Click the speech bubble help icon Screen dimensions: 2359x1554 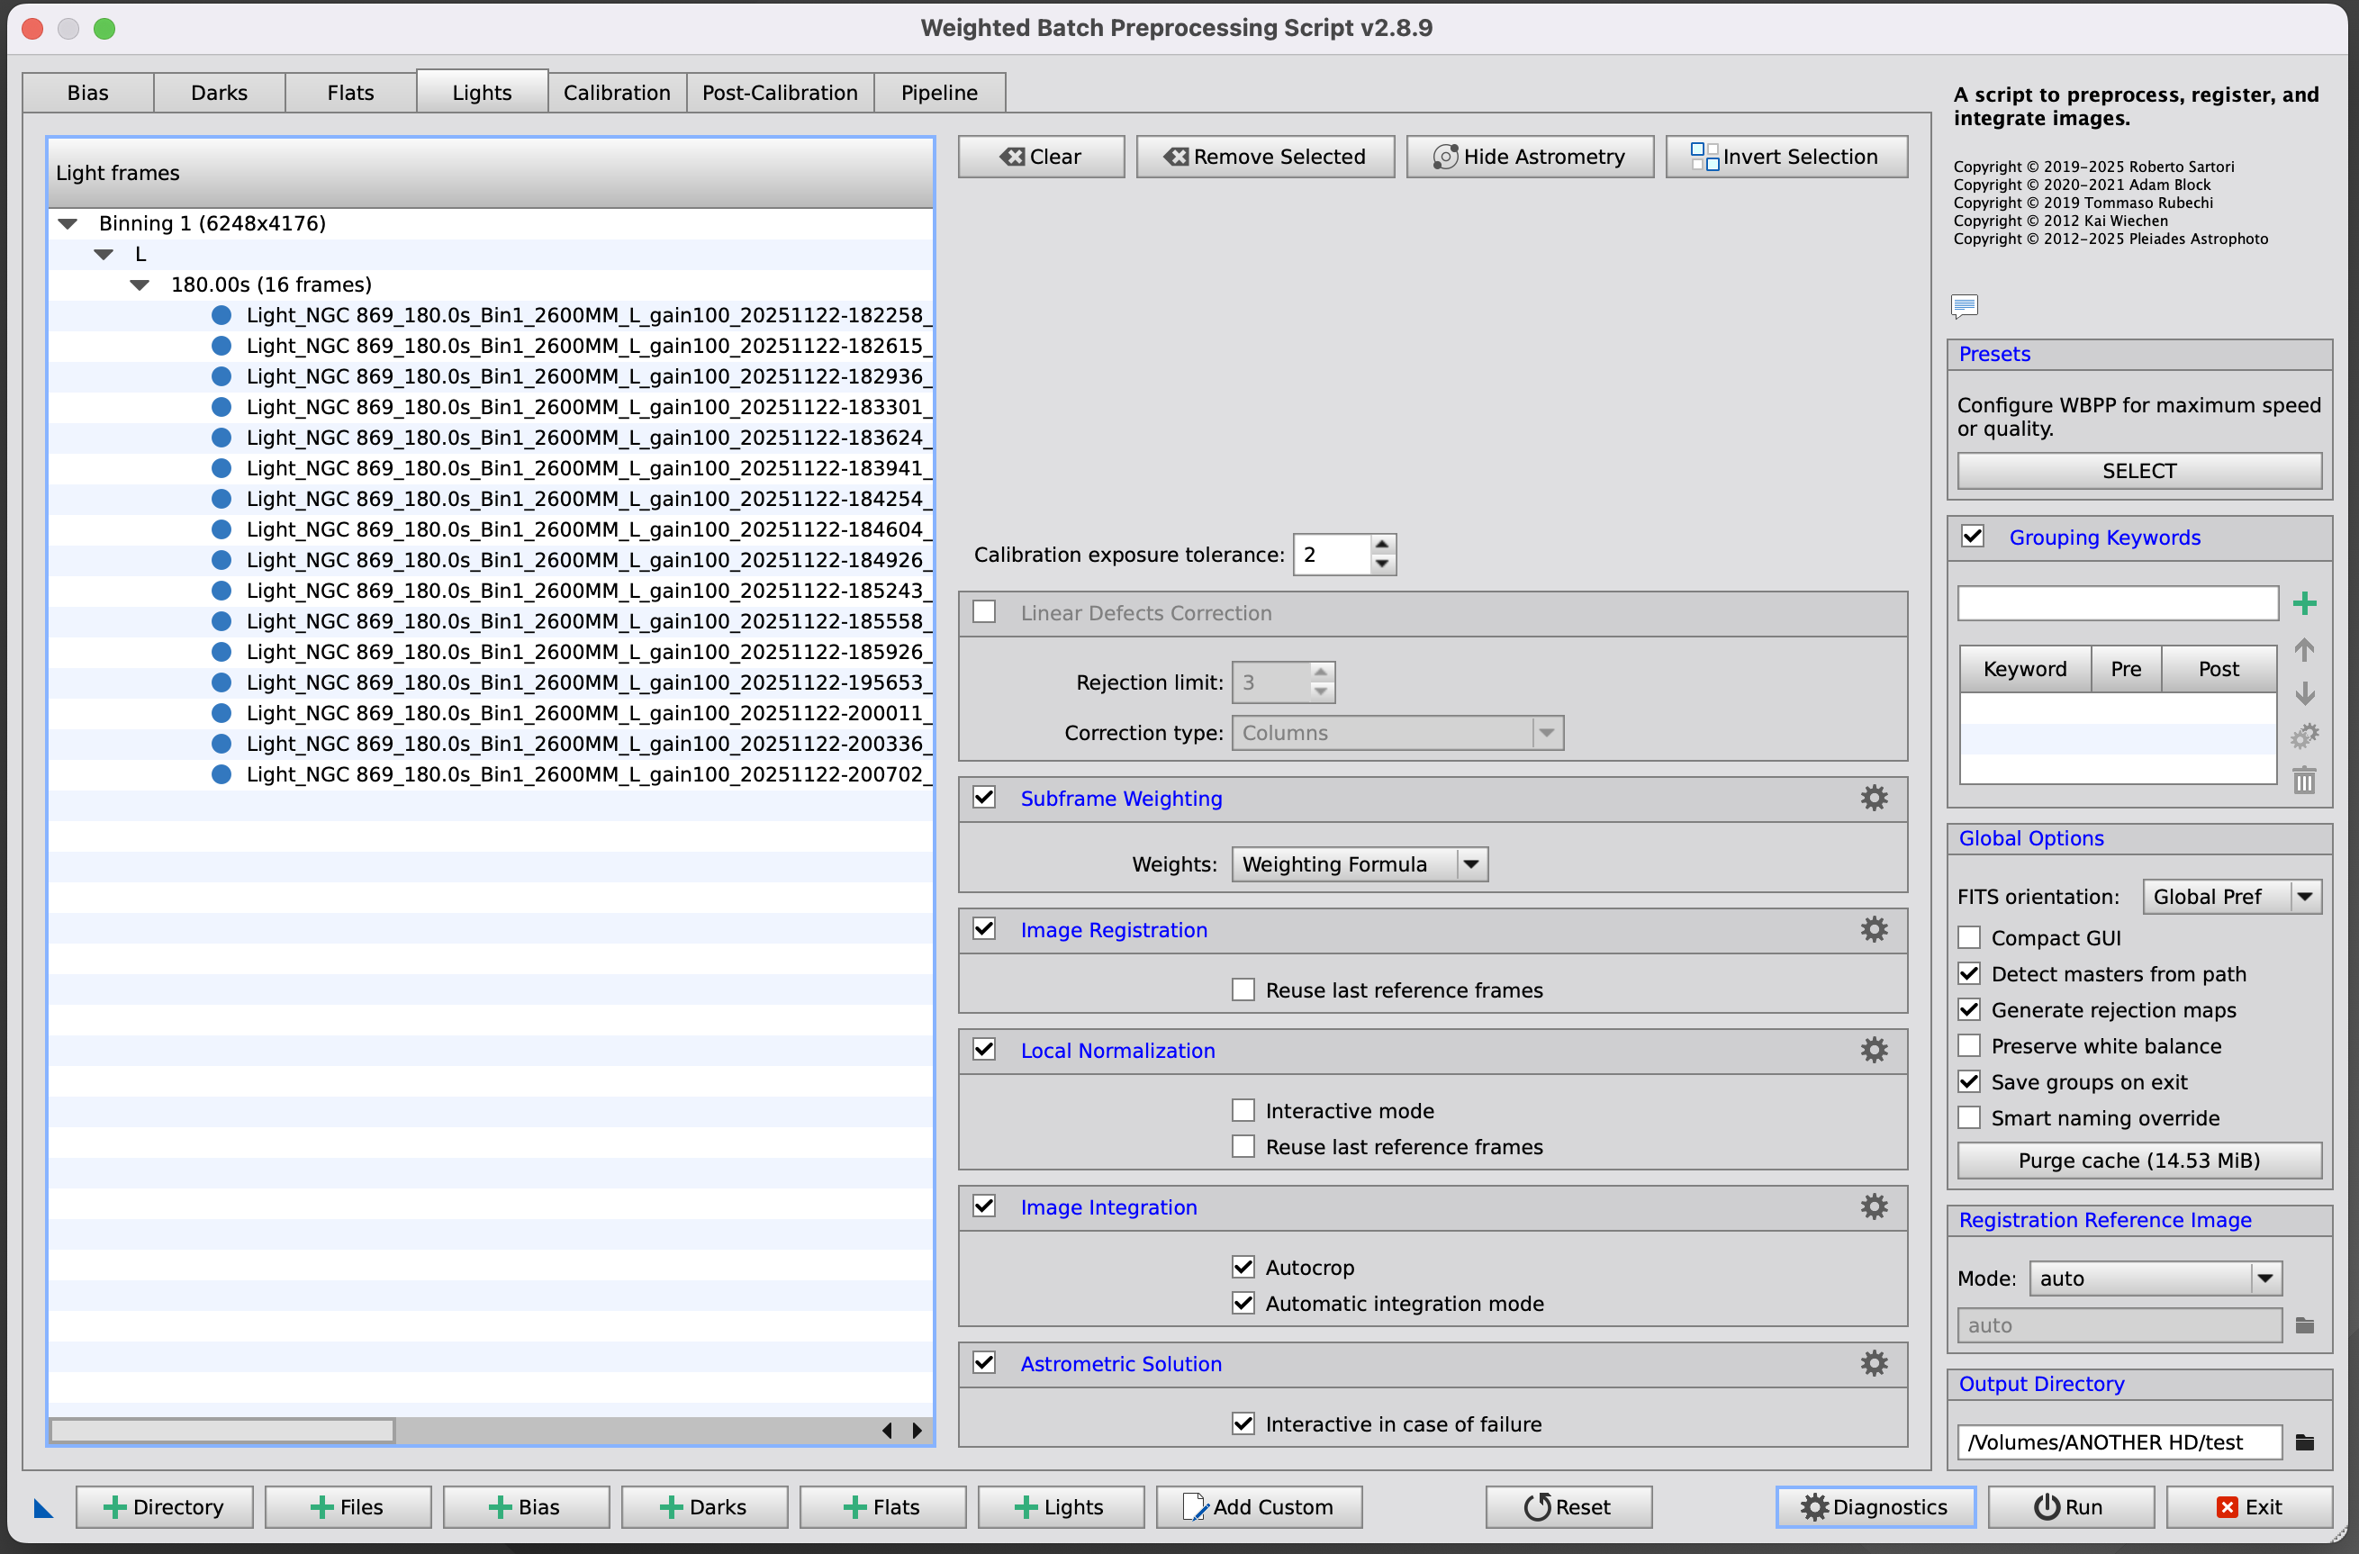tap(1964, 304)
